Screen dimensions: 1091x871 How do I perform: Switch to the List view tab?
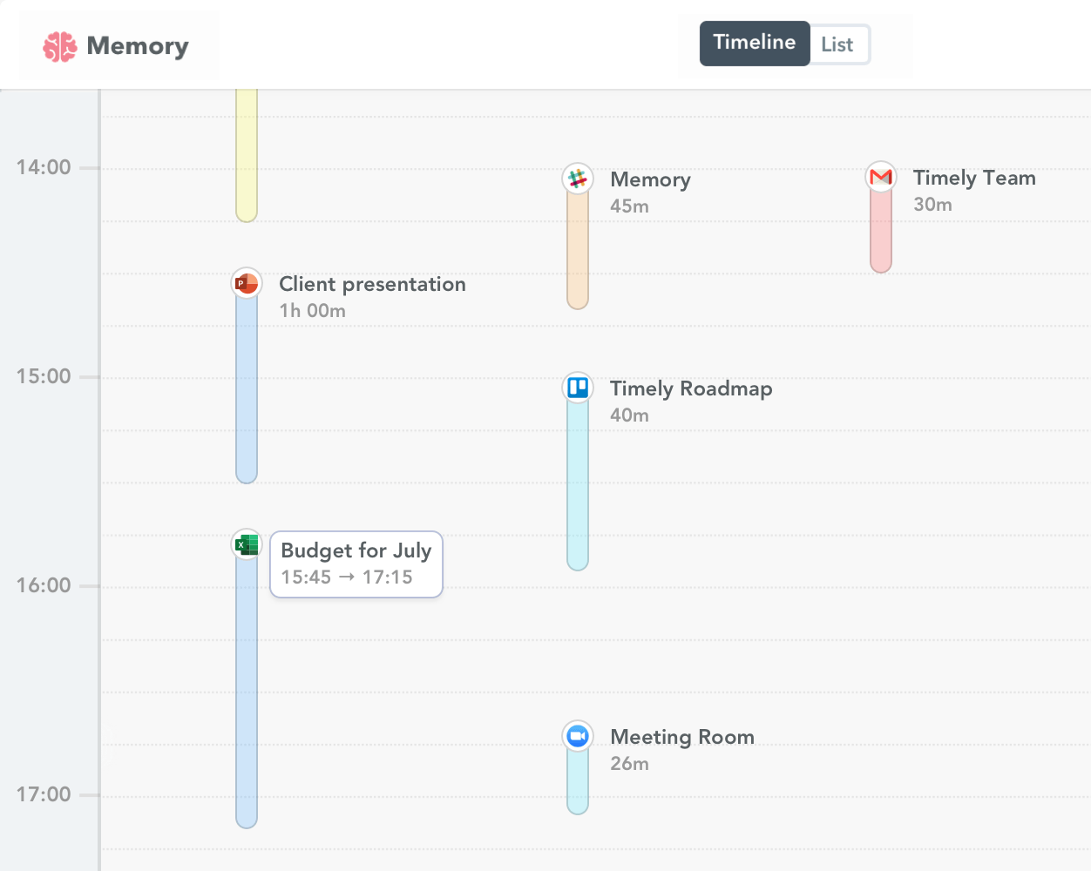pyautogui.click(x=837, y=44)
